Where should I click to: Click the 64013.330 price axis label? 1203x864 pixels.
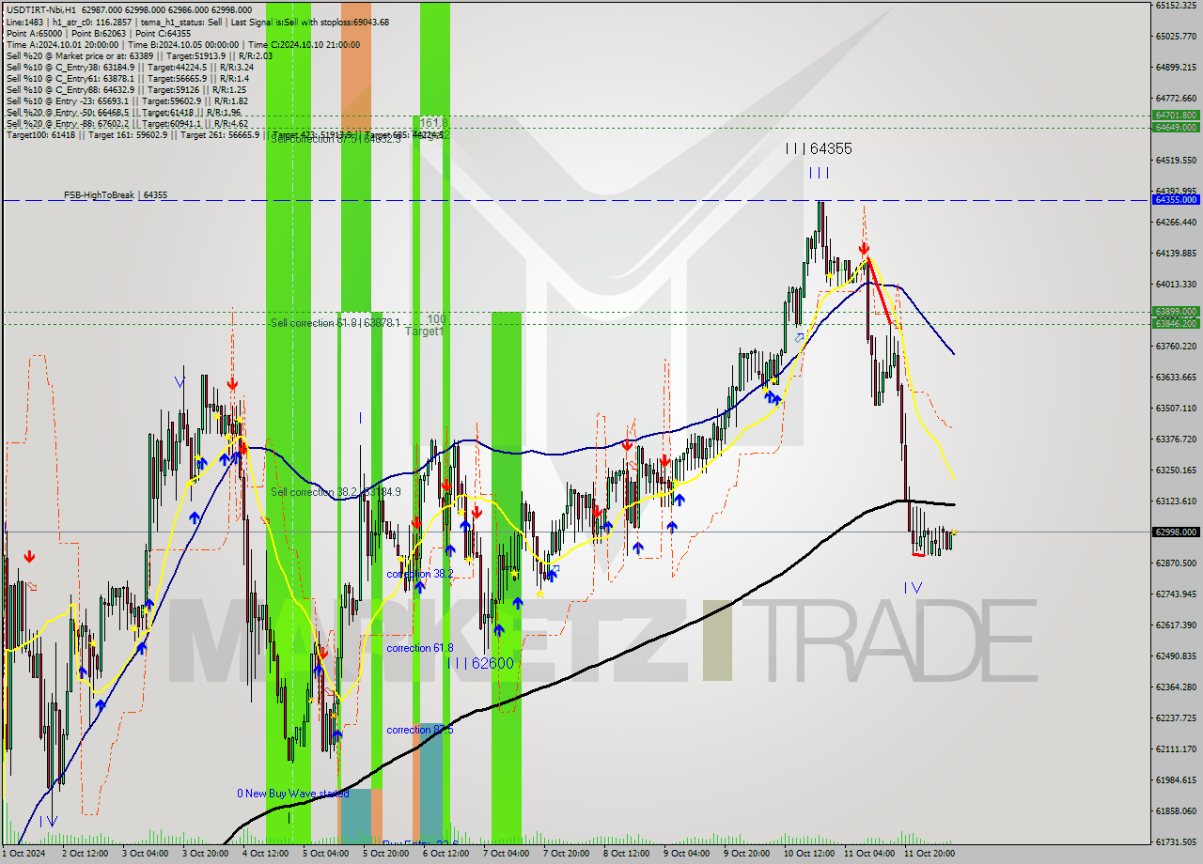(x=1176, y=284)
